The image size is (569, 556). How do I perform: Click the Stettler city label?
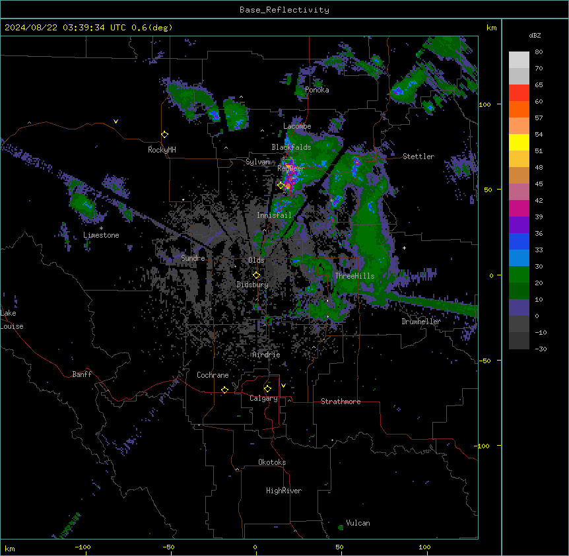click(418, 156)
